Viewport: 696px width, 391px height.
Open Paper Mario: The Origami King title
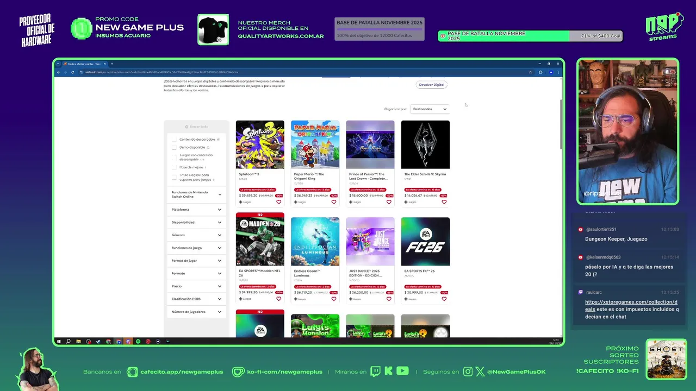coord(309,176)
